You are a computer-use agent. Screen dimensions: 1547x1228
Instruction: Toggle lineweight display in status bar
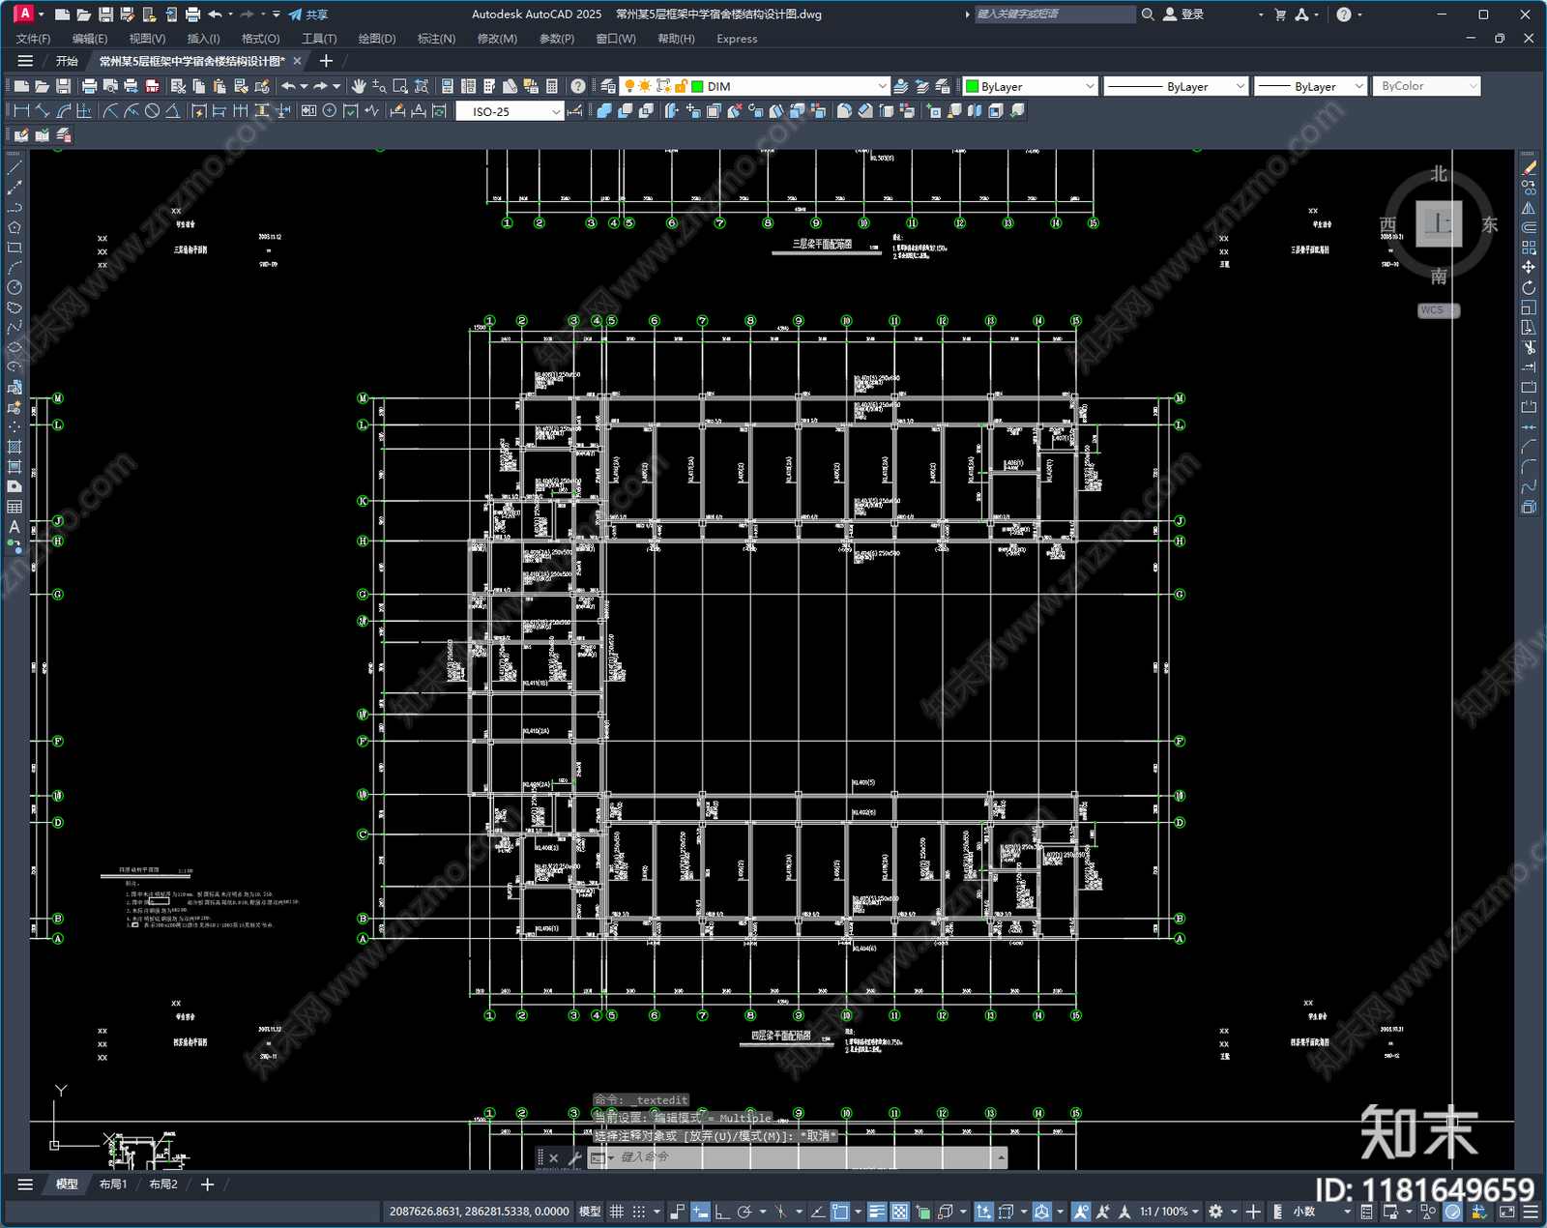pos(877,1212)
